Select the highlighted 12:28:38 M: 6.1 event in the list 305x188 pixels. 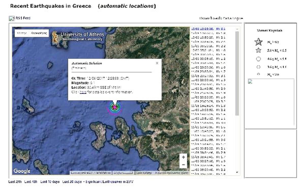coord(208,29)
